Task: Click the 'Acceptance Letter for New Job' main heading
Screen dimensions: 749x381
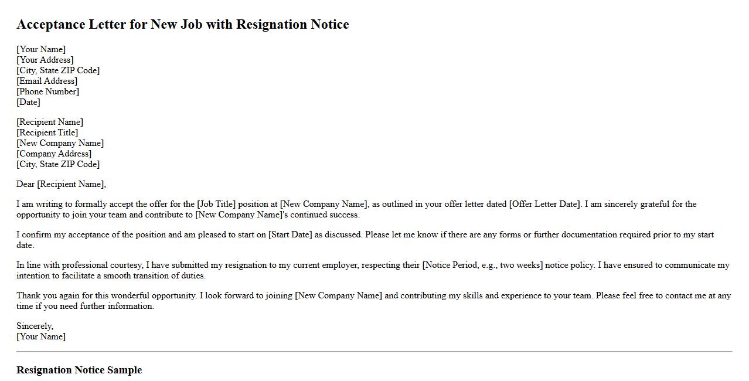Action: coord(182,25)
